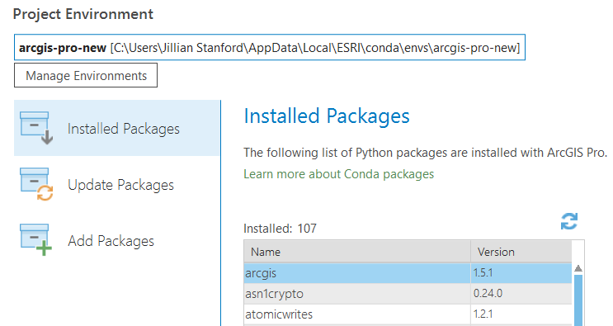Select the atomicwrites package row
The height and width of the screenshot is (326, 613).
point(408,314)
